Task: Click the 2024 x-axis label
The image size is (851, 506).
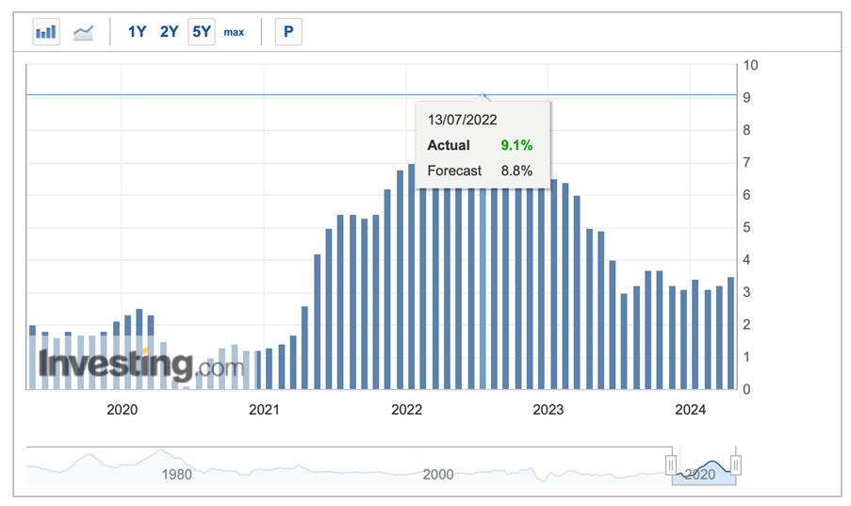Action: (690, 410)
